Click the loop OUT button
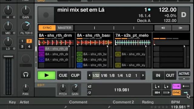 170,75
